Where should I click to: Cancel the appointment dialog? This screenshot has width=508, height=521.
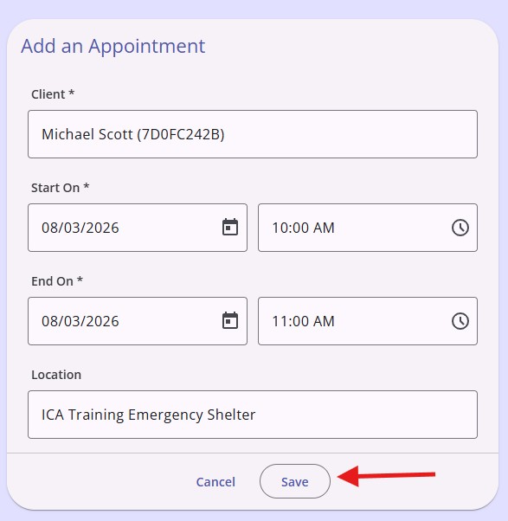click(x=215, y=482)
